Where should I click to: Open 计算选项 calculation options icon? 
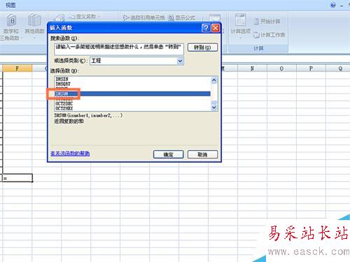(x=241, y=25)
